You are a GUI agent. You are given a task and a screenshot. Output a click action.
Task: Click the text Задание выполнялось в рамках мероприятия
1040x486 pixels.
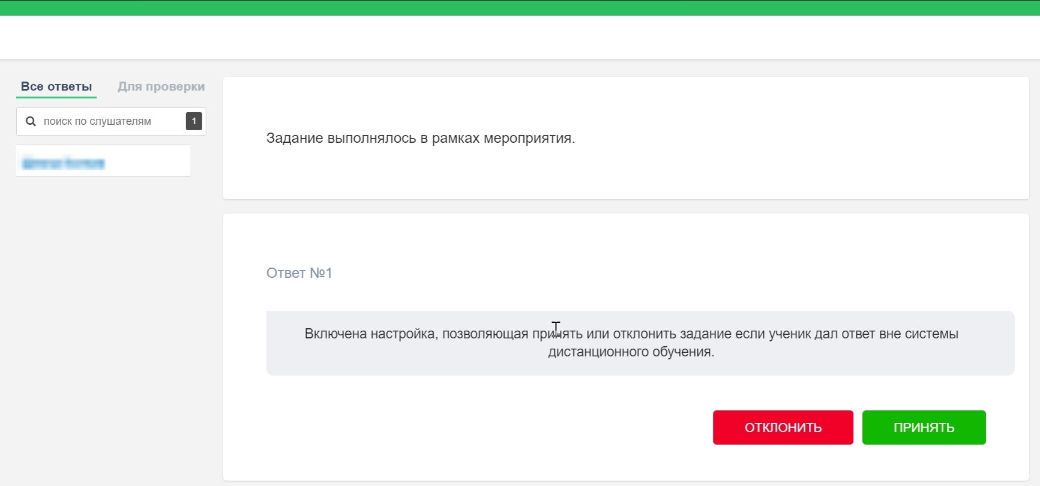pyautogui.click(x=420, y=138)
